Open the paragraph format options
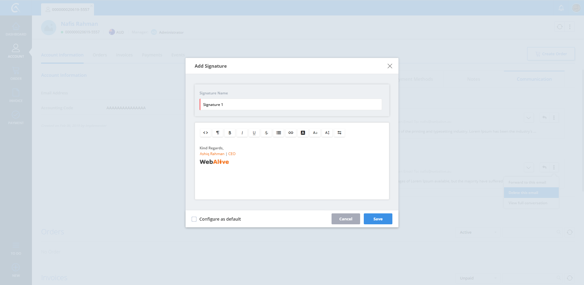 click(x=218, y=133)
